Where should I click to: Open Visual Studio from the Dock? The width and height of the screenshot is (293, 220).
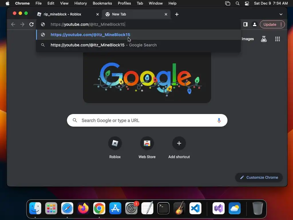pyautogui.click(x=218, y=208)
